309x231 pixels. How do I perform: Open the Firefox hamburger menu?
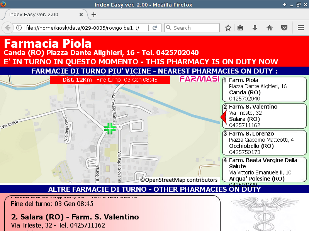click(x=301, y=28)
